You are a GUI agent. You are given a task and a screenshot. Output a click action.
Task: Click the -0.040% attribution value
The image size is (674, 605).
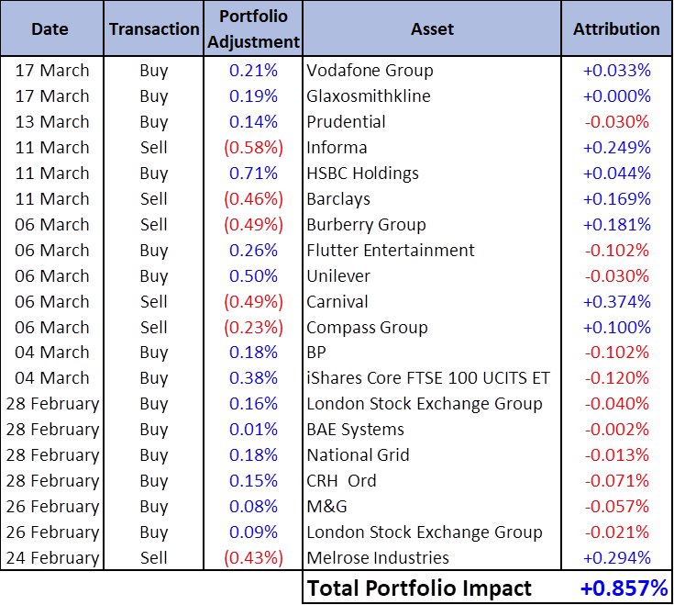click(x=617, y=404)
